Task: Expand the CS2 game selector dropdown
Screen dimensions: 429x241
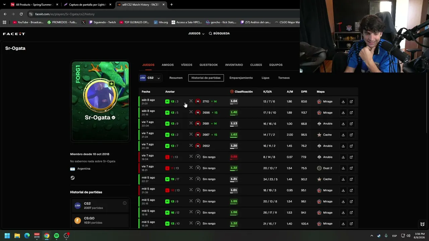Action: (150, 78)
